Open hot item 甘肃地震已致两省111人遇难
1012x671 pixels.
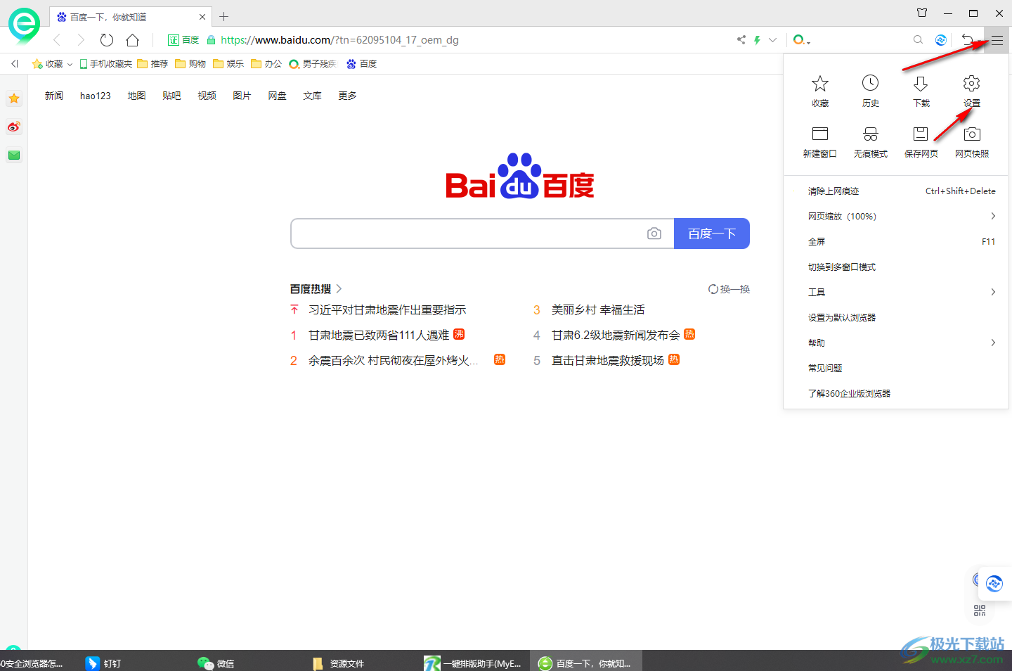coord(379,335)
